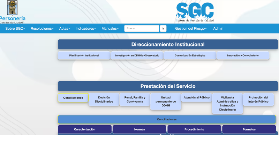Screen dimensions: 279x157
Task: Expand the Gestion del Riesgo menu
Action: [191, 29]
